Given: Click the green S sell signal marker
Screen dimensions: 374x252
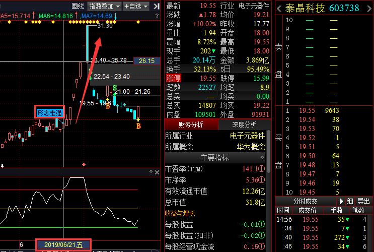Looking at the screenshot, I should (115, 88).
